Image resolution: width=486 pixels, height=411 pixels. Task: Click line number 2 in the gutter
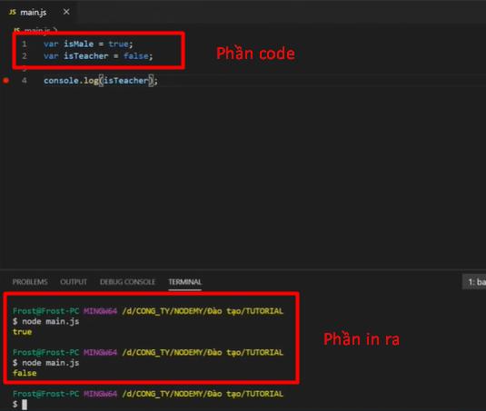pos(25,56)
